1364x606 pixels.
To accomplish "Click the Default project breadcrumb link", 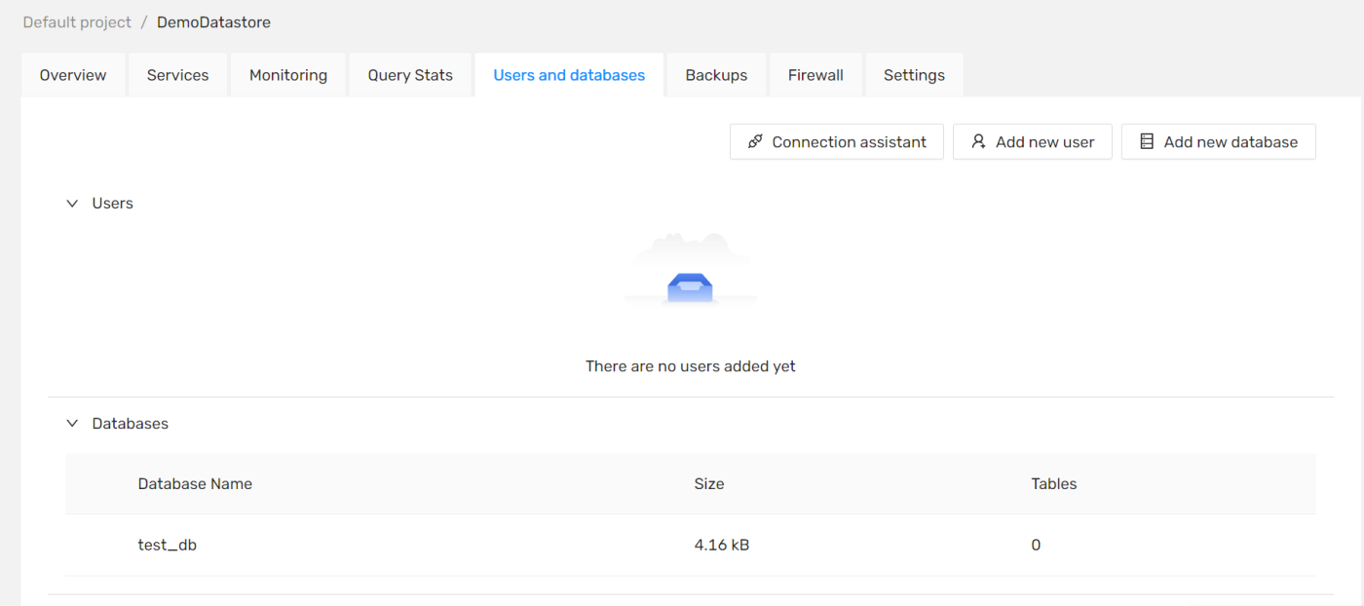I will [x=76, y=21].
